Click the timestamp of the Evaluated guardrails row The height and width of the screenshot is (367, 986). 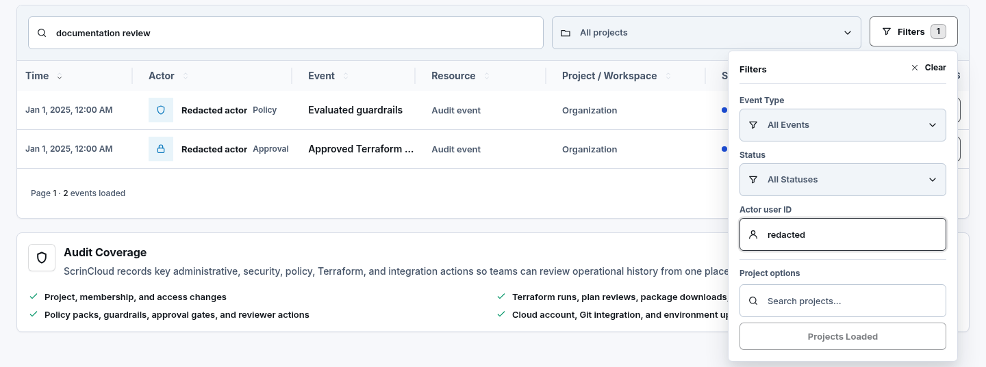pyautogui.click(x=69, y=110)
